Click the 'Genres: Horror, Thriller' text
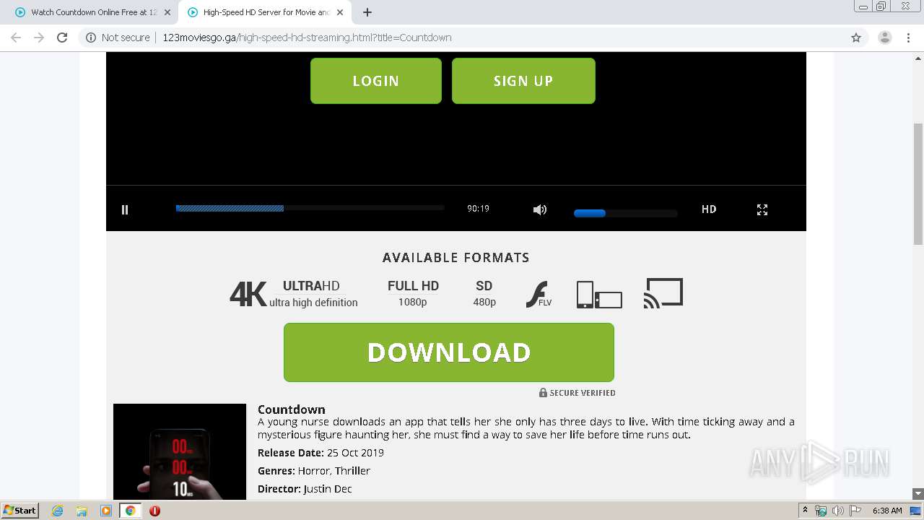The height and width of the screenshot is (520, 924). pyautogui.click(x=314, y=471)
